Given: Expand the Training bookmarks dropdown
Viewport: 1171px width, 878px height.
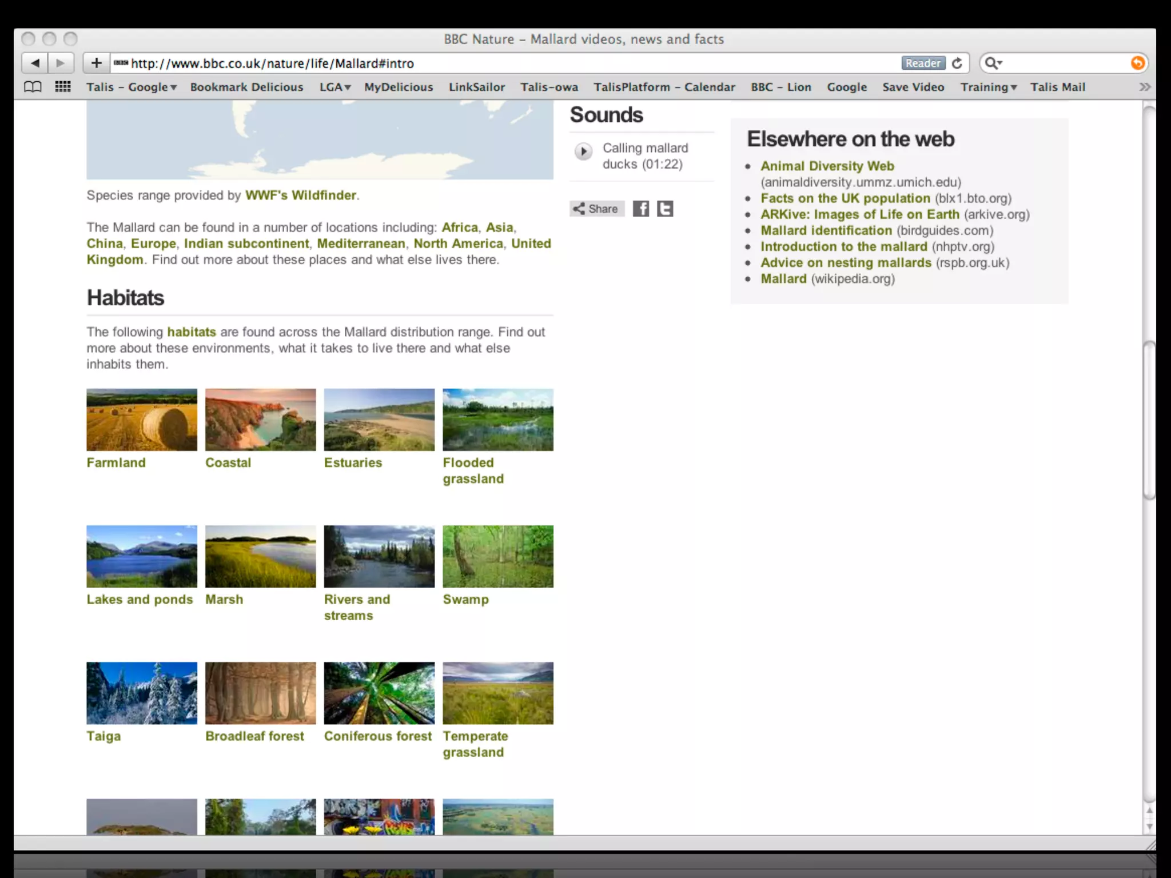Looking at the screenshot, I should tap(988, 87).
